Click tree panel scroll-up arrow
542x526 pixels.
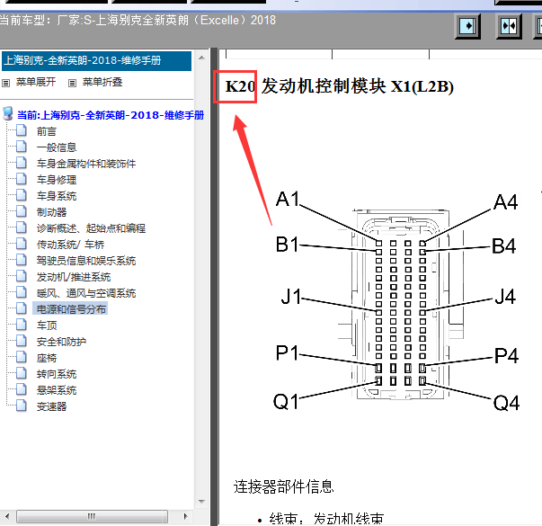pyautogui.click(x=202, y=58)
